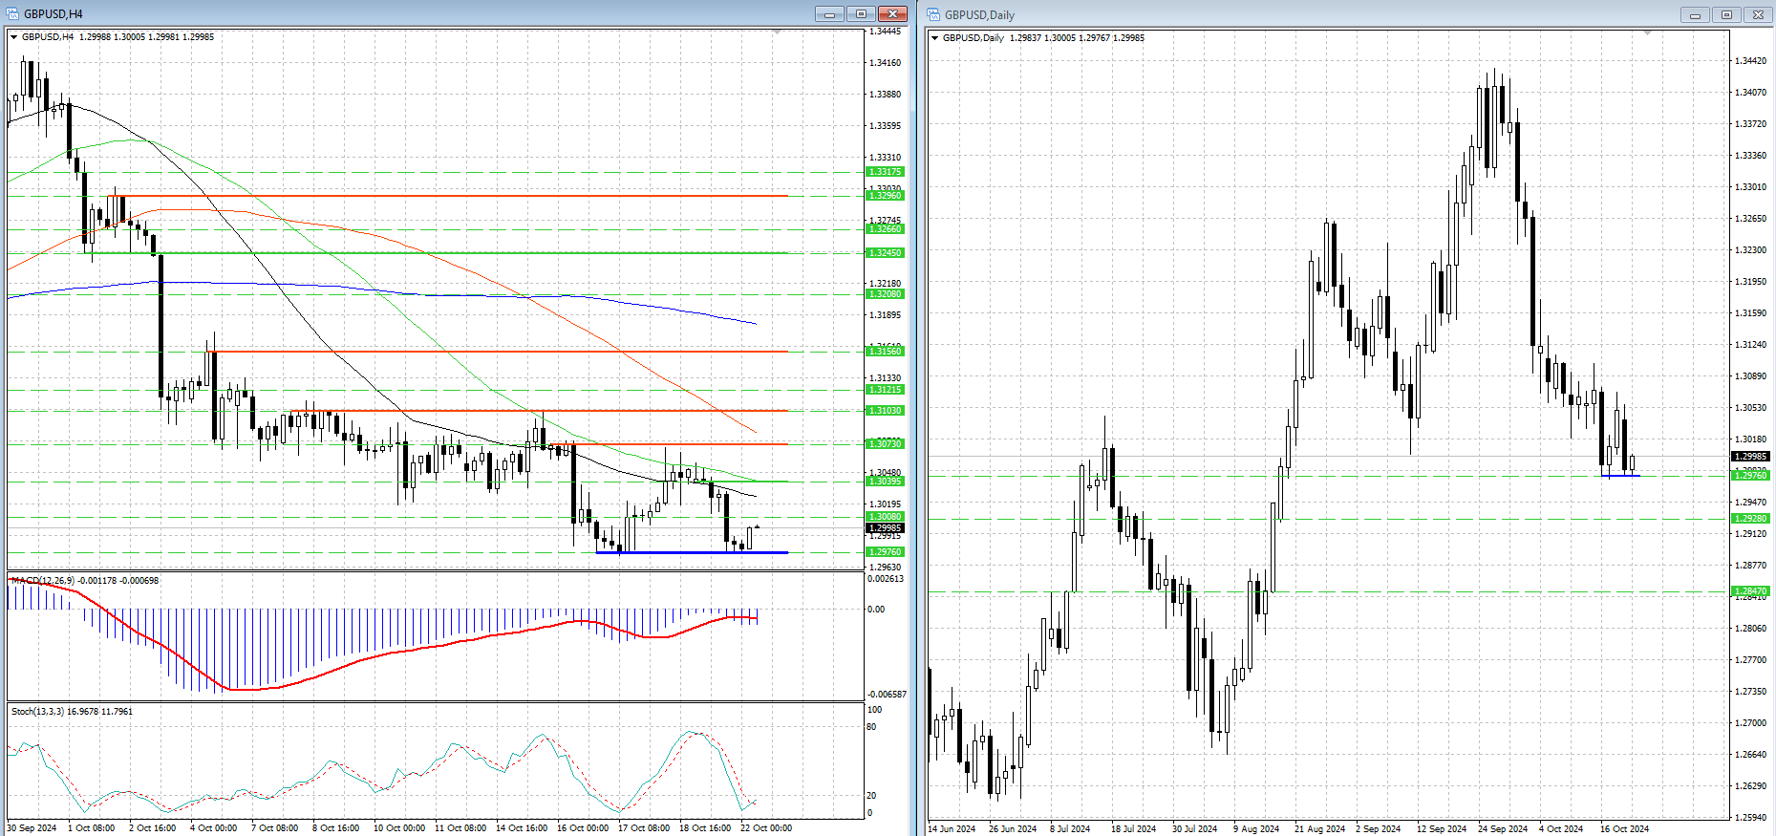Close the GBPUSD,Daily chart window
Screen dimensions: 1776x836
coord(1759,15)
